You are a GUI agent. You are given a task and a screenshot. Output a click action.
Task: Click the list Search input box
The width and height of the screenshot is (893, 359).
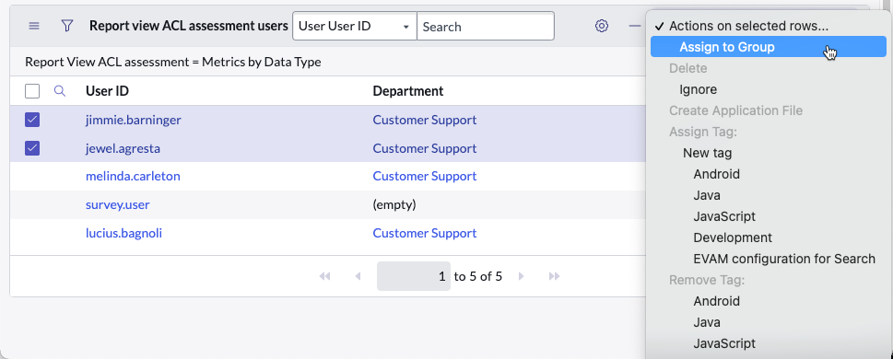pos(486,26)
